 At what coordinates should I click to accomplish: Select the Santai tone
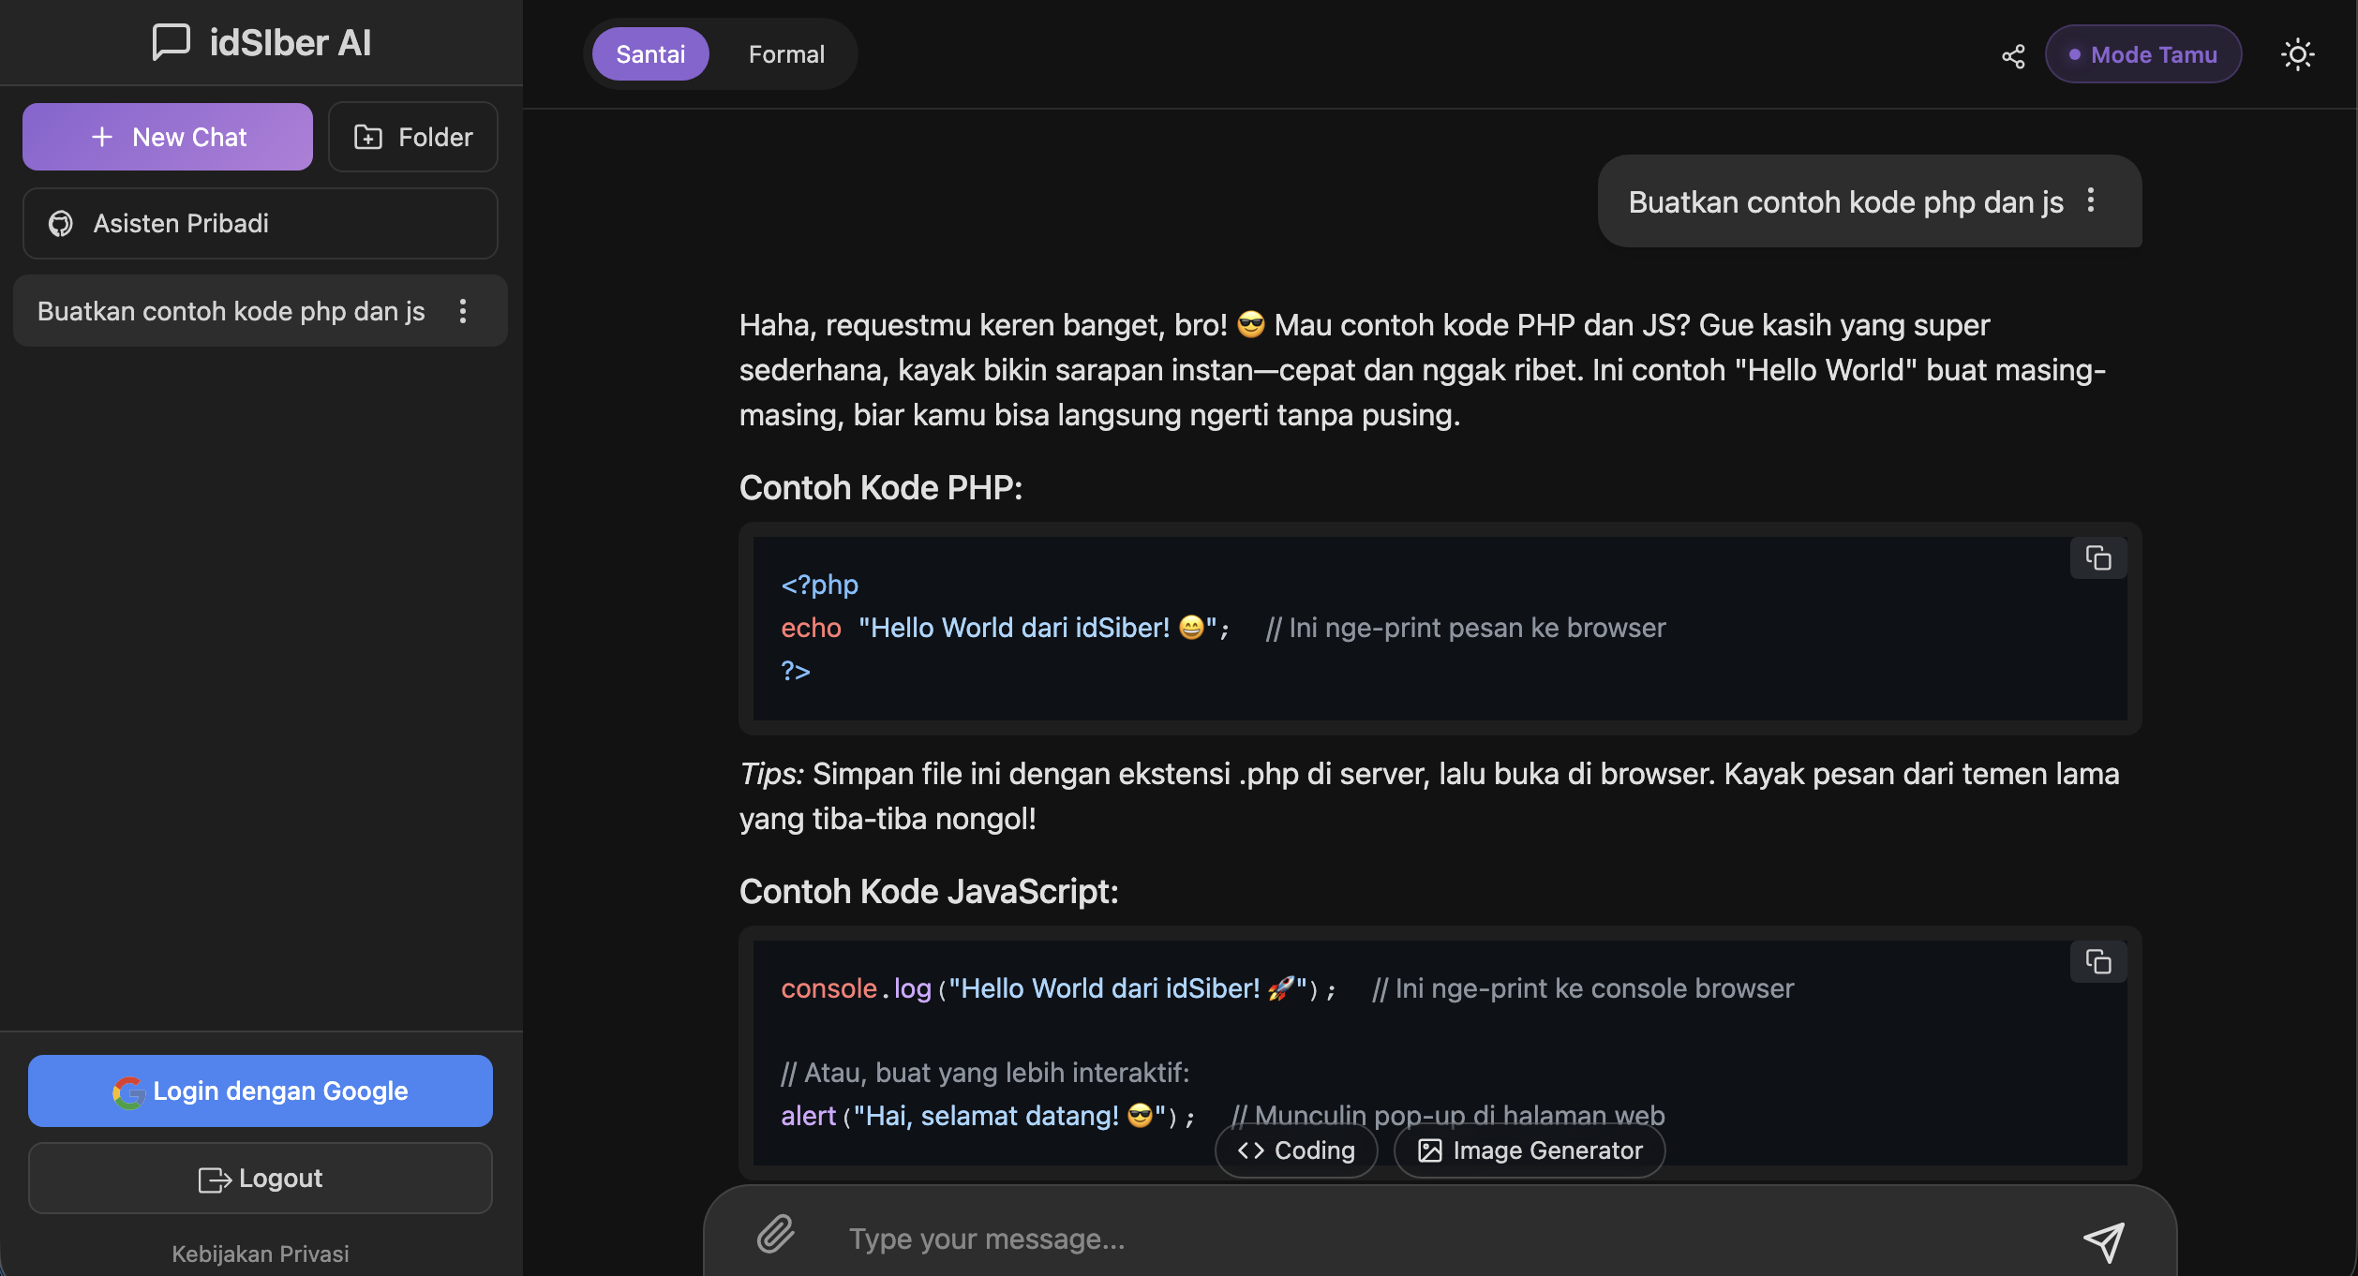tap(650, 54)
